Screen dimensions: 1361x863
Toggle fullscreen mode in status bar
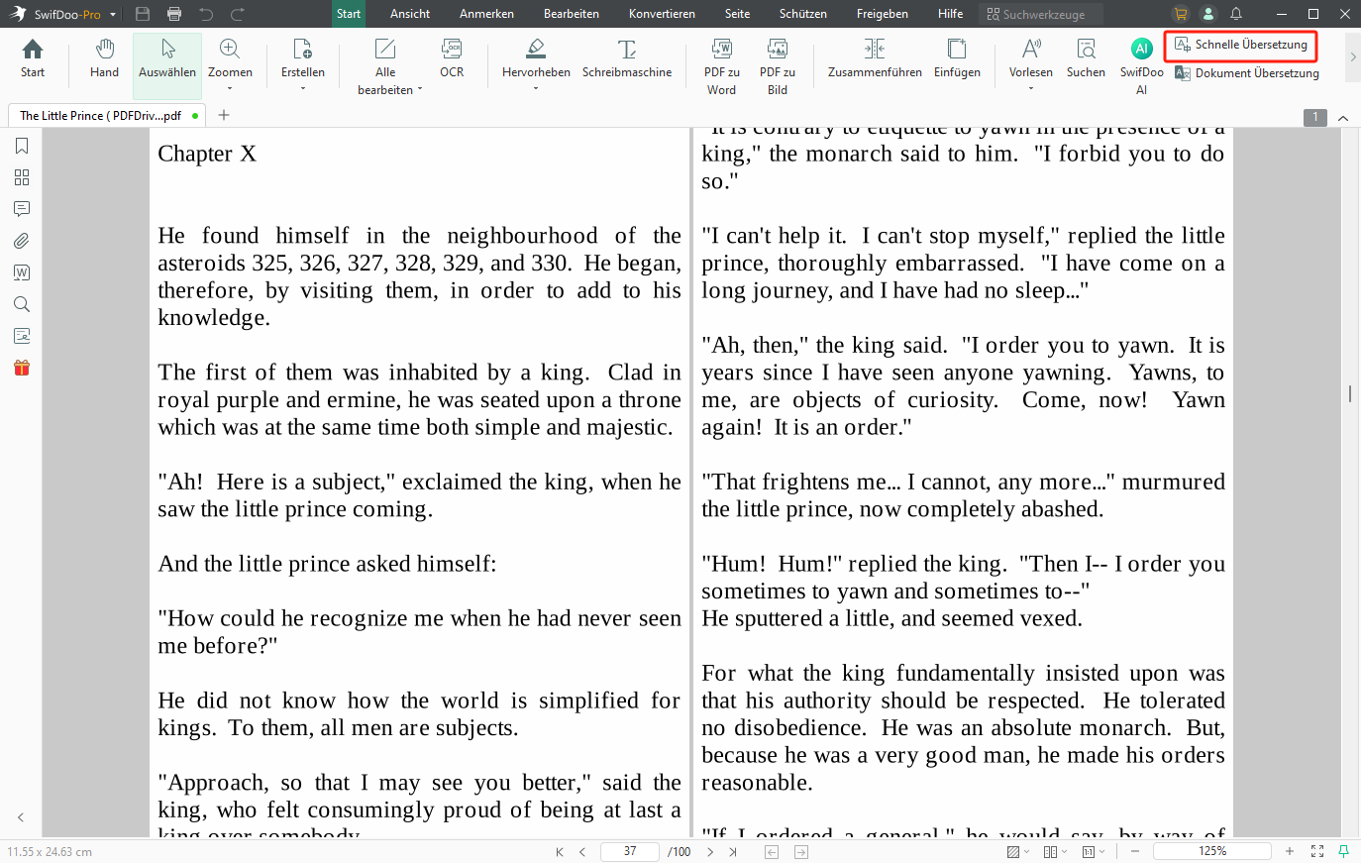tap(1317, 851)
